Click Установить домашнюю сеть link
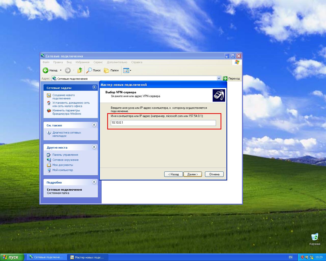Screen dimensions: 326x261 click(71, 105)
